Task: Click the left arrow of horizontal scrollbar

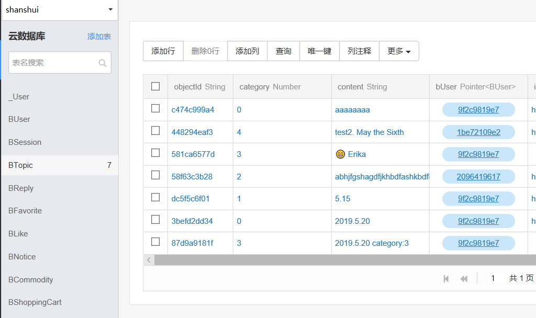Action: click(149, 260)
